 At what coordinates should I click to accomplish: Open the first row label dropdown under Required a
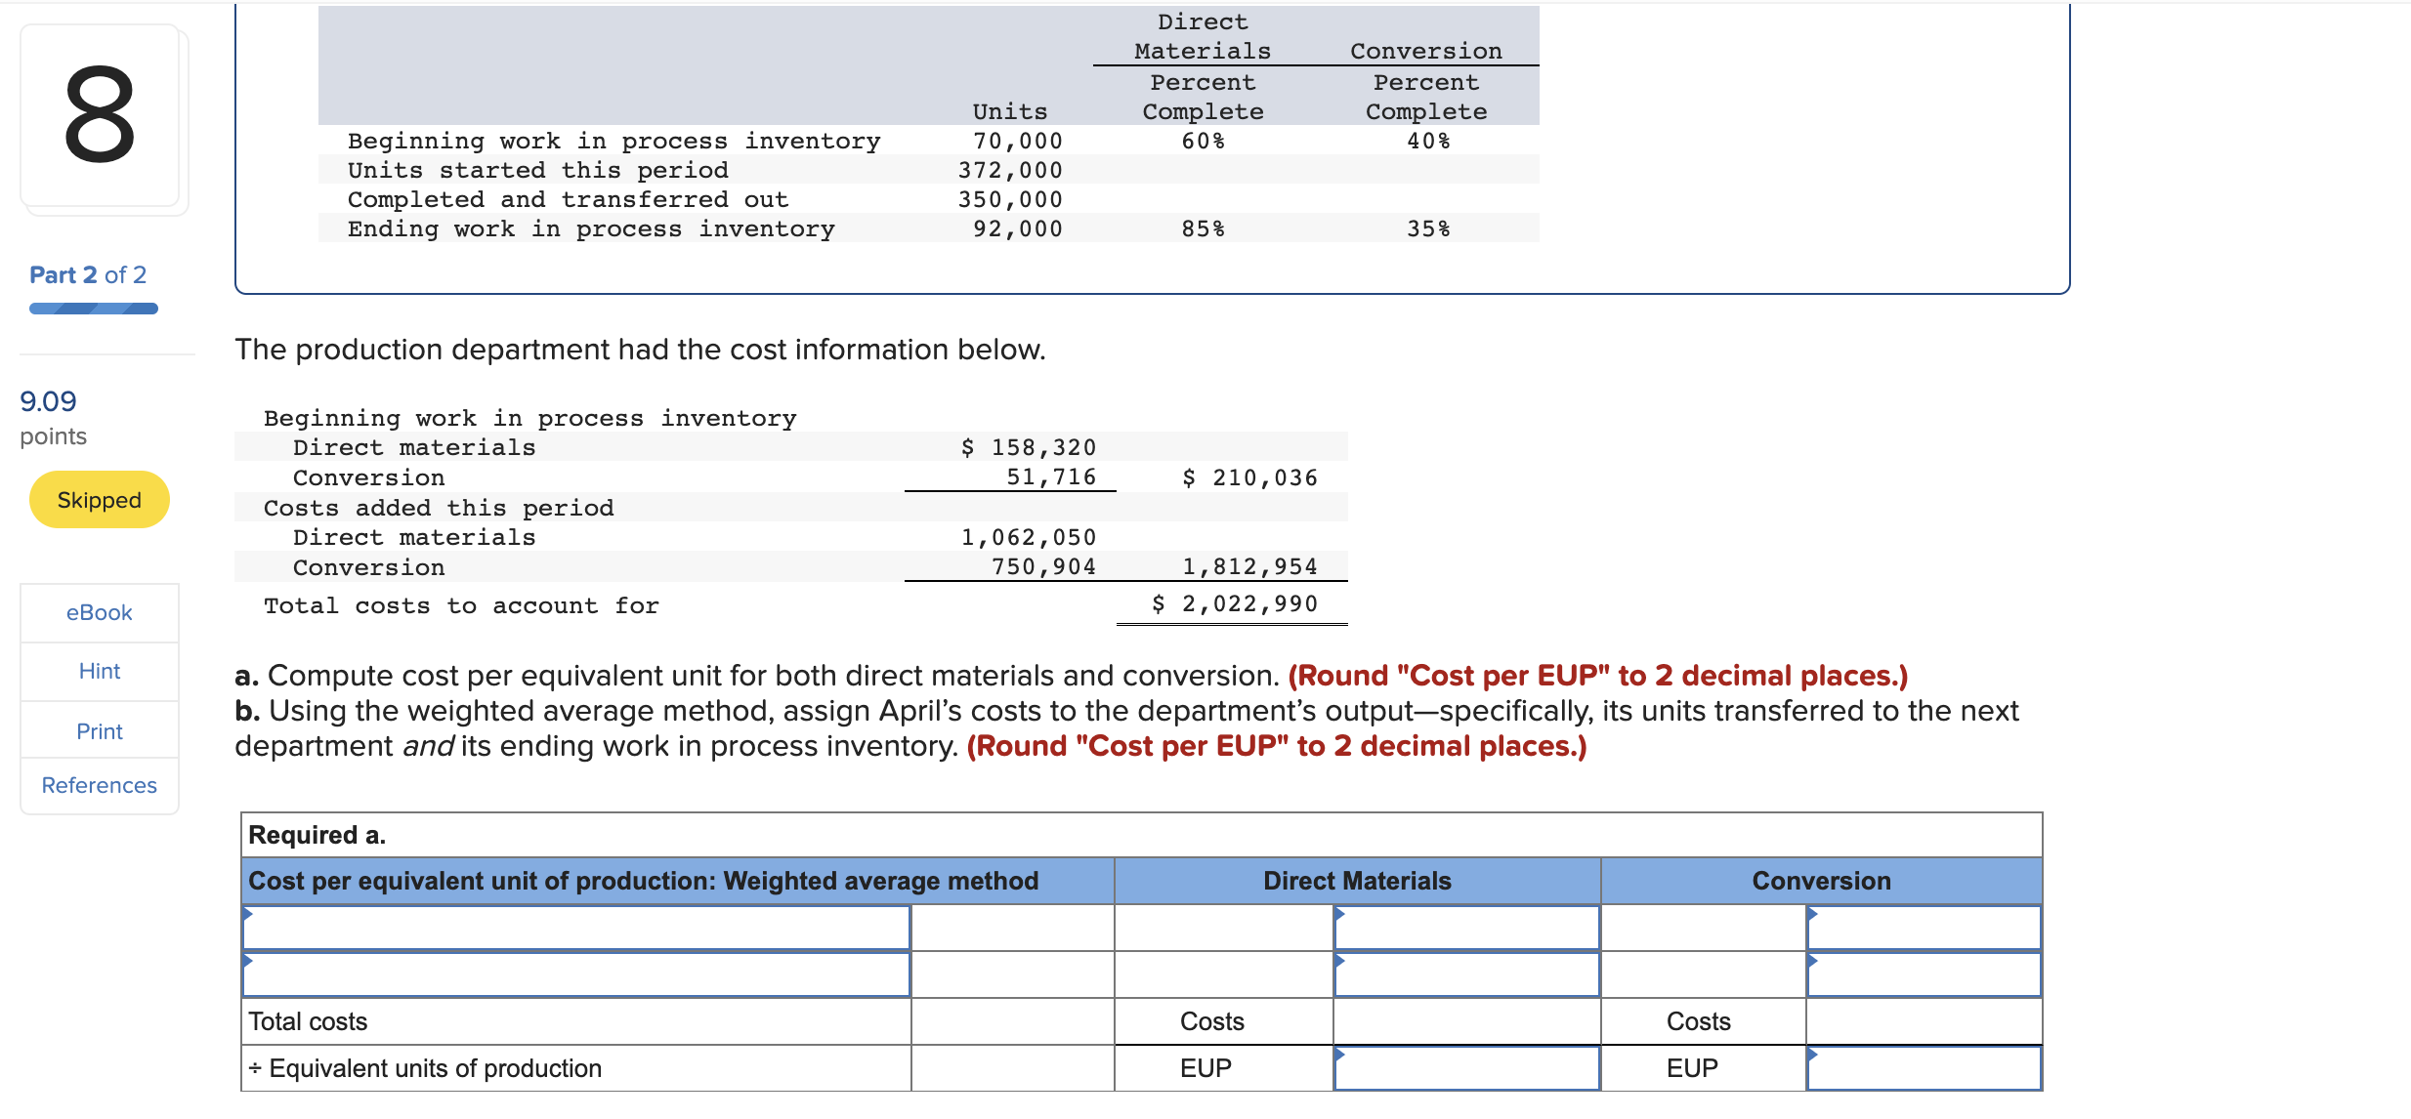tap(576, 926)
